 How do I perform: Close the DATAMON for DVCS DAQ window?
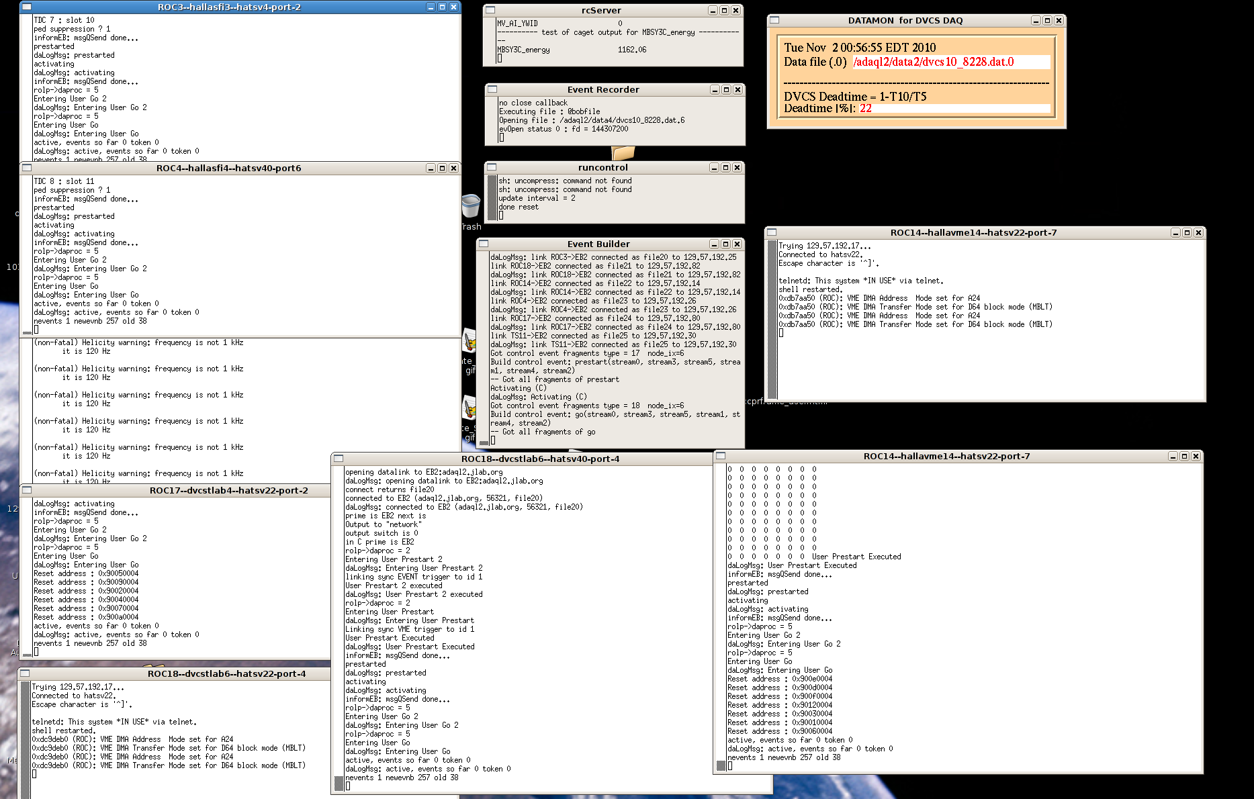1059,20
